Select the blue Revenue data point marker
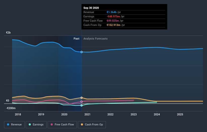Viewport: 207px width, 132px height. [81, 52]
